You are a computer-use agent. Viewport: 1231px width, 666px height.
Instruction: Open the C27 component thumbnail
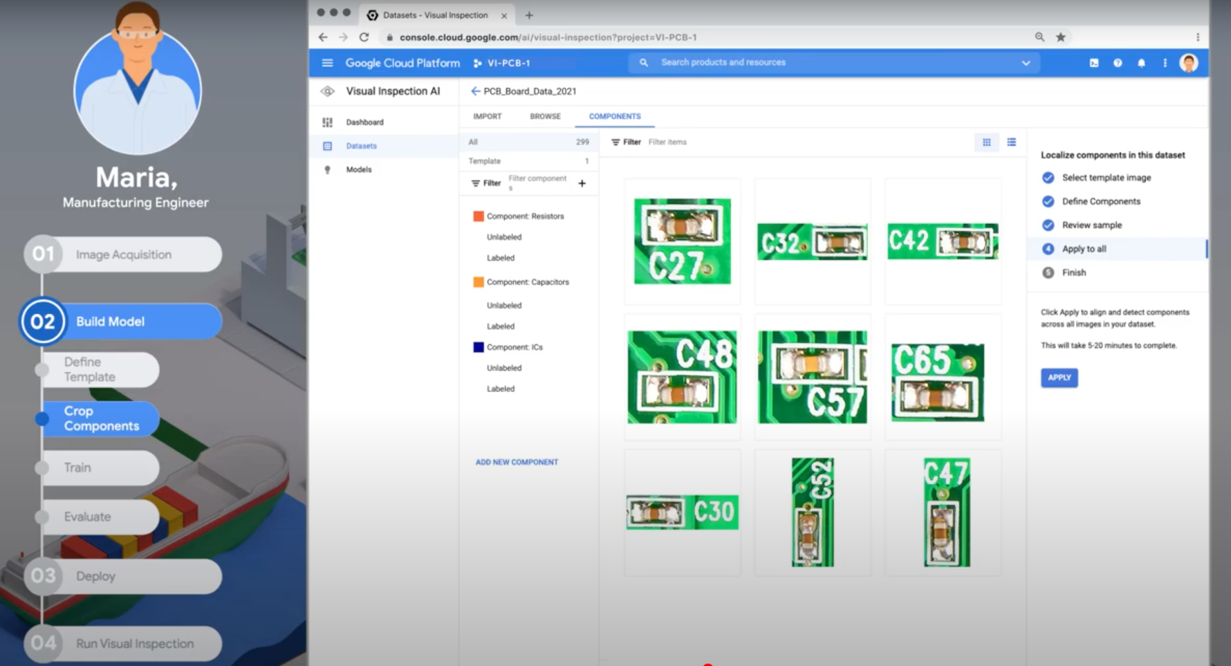tap(682, 241)
